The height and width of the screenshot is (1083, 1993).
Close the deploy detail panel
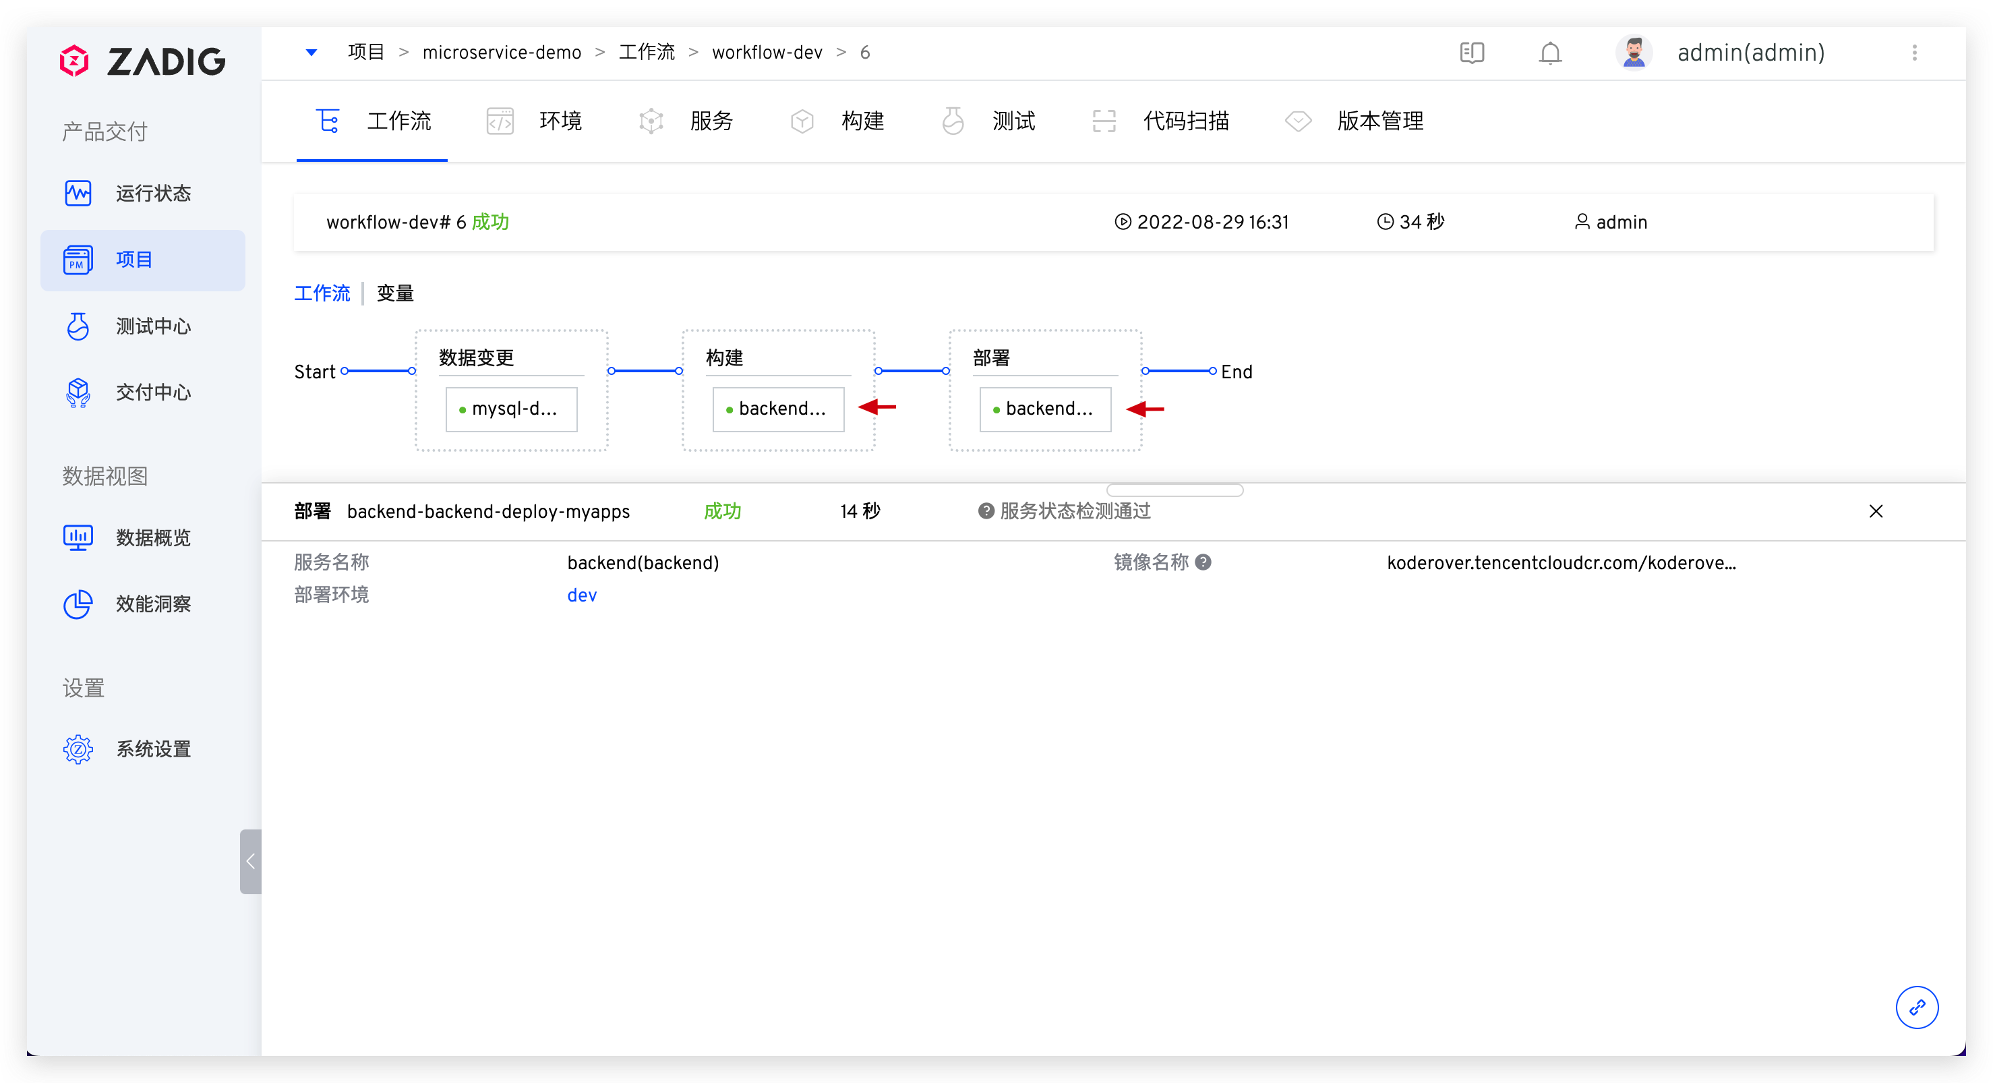pyautogui.click(x=1876, y=511)
